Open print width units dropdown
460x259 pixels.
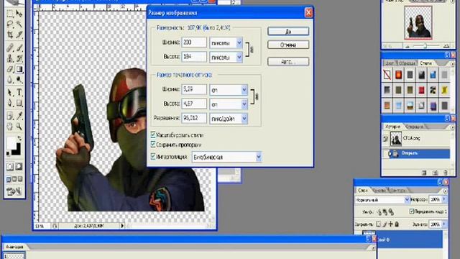click(244, 90)
